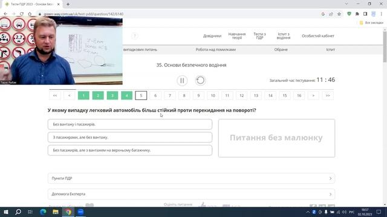Viewport: 387px width, 217px height.
Task: Jump to question 6
Action: pos(155,95)
